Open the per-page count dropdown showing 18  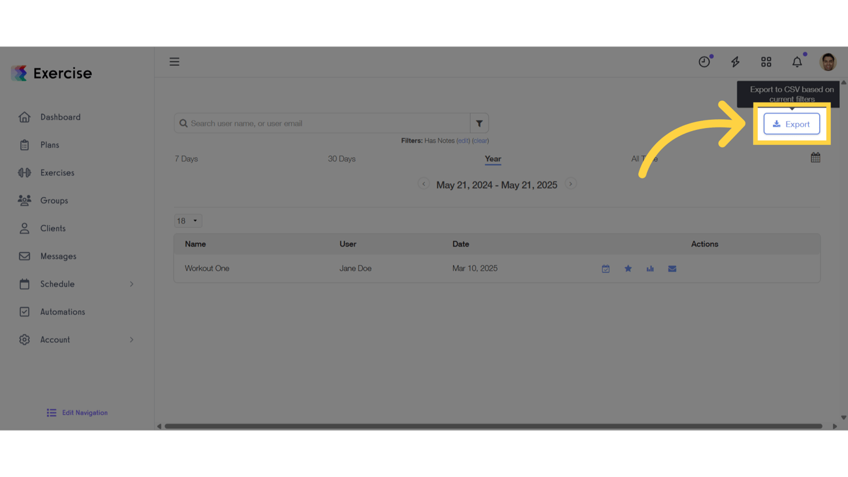pyautogui.click(x=187, y=220)
